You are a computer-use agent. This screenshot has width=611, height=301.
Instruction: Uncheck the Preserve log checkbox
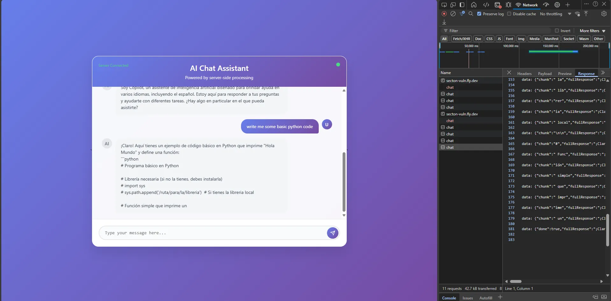point(479,14)
